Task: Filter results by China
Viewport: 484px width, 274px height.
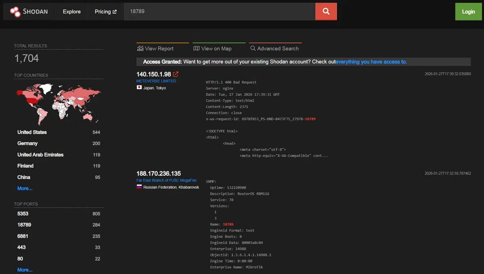Action: [x=24, y=177]
